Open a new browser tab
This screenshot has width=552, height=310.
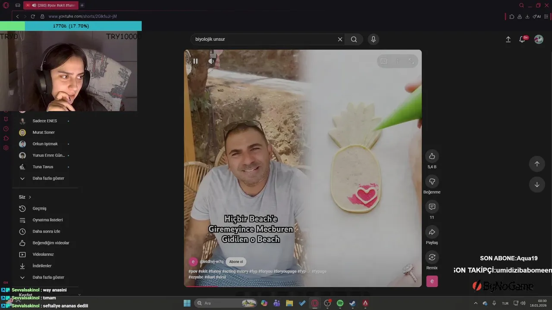click(x=82, y=5)
